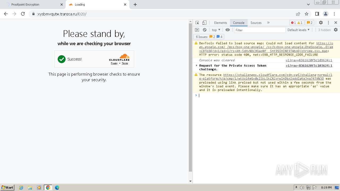Click the lock icon in address bar
Viewport: 340px width, 191px height.
pos(33,14)
